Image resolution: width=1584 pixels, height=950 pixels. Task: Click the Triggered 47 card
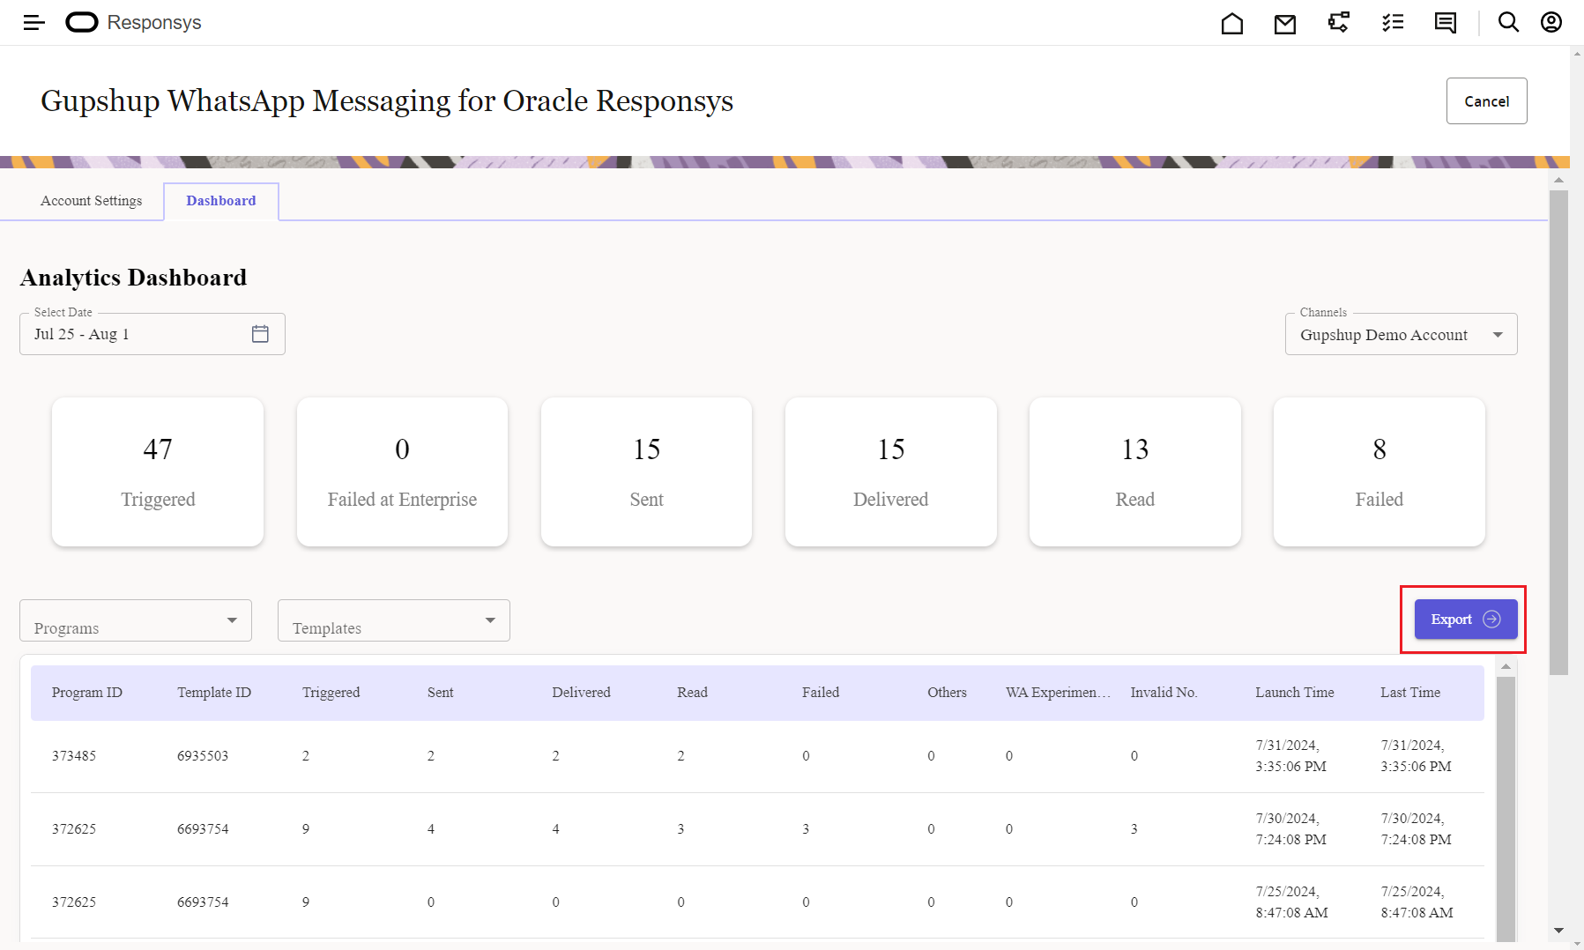pyautogui.click(x=158, y=471)
